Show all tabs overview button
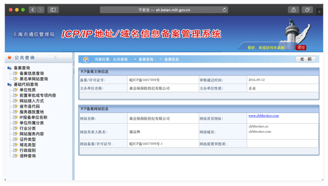Screen dimensions: 328x186 tap(307, 10)
